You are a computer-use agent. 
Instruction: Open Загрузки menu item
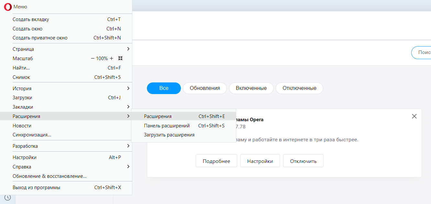[x=66, y=98]
